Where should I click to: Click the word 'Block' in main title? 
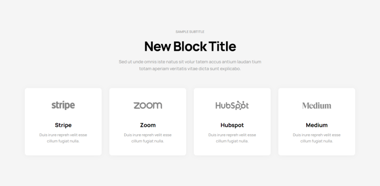(190, 46)
